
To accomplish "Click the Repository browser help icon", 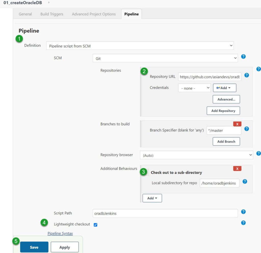I will pos(259,153).
